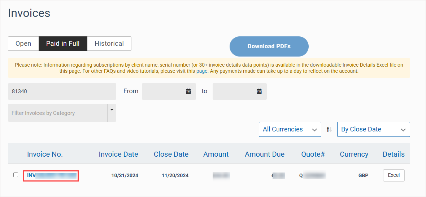Sort by the Close Date column header
Image resolution: width=426 pixels, height=197 pixels.
click(171, 154)
